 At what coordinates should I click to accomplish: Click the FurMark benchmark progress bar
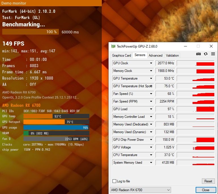[31, 32]
